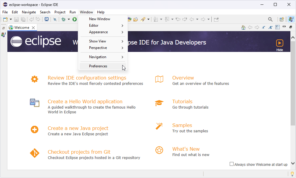Click the Save All toolbar icon
The width and height of the screenshot is (296, 178).
(x=23, y=19)
